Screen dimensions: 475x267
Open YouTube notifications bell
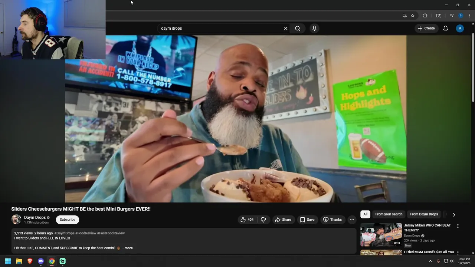click(x=446, y=28)
